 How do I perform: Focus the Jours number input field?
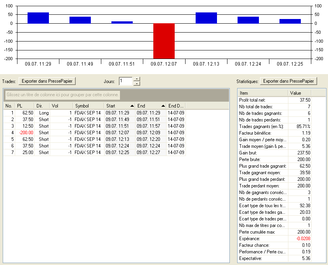coord(126,81)
